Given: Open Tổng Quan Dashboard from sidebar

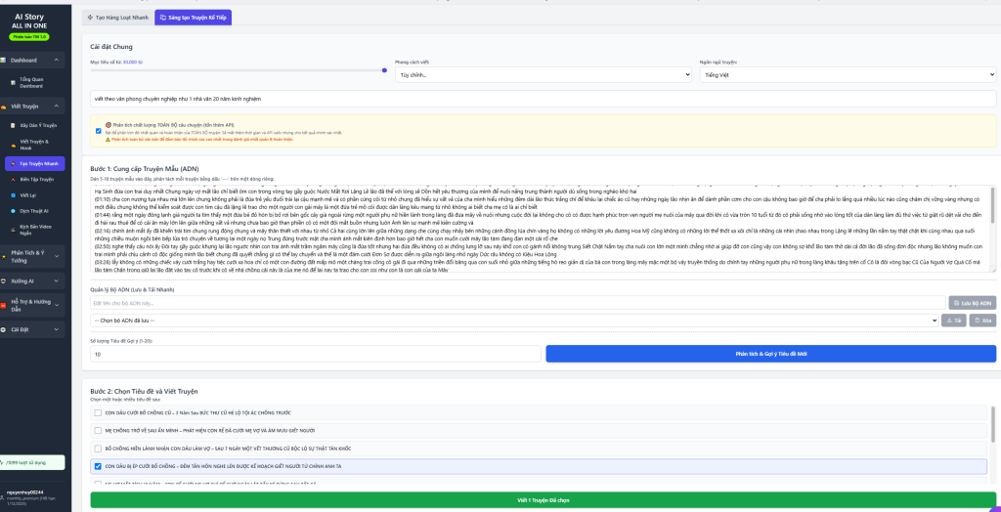Looking at the screenshot, I should click(31, 82).
